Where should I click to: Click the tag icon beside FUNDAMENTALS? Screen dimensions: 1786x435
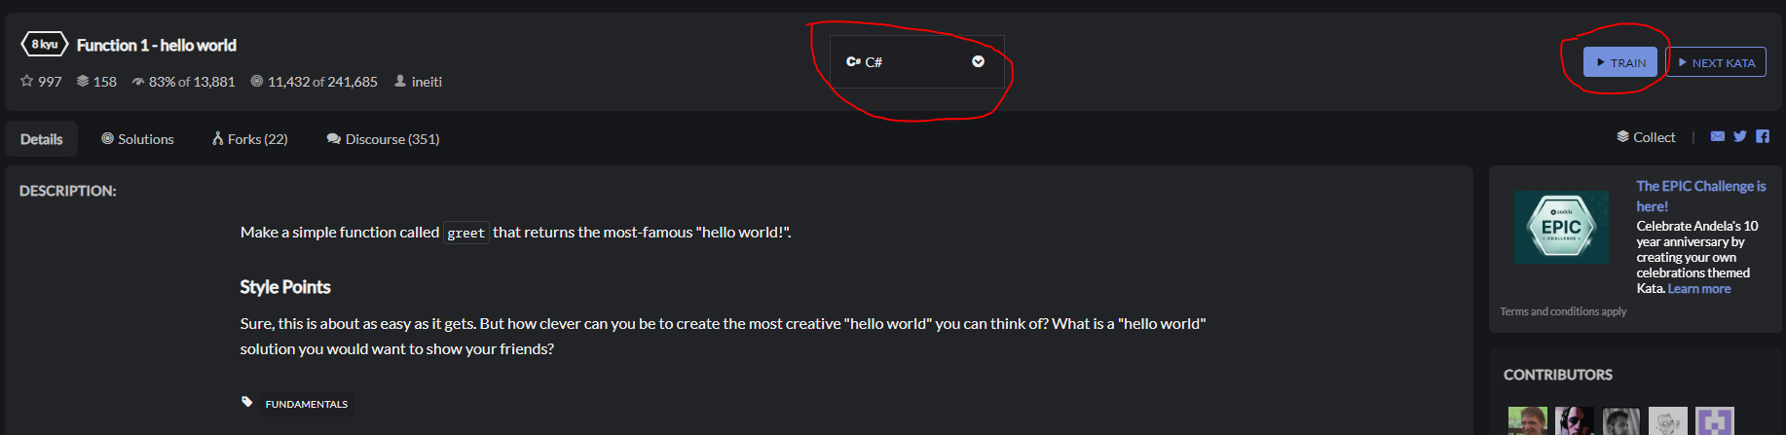(247, 402)
